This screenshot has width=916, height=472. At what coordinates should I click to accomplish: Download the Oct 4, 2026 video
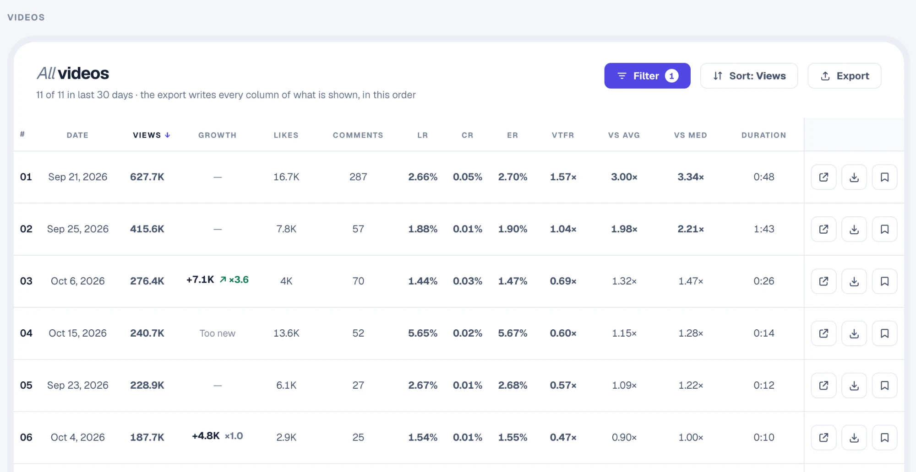[x=854, y=438]
